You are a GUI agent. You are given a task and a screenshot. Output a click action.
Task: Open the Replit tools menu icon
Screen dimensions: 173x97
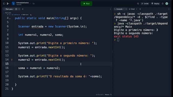click(x=8, y=4)
